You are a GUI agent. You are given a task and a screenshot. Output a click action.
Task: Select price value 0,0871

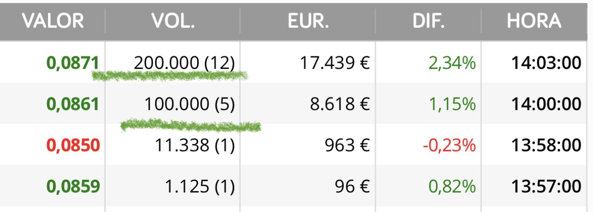73,63
